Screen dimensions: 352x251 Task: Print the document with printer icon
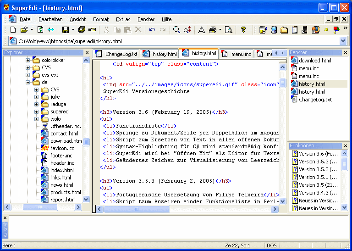point(213,30)
